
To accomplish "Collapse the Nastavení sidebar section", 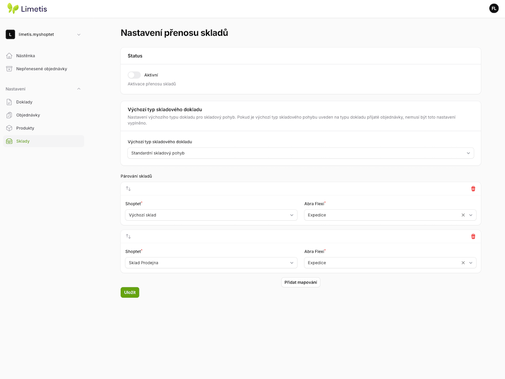I will tap(79, 89).
